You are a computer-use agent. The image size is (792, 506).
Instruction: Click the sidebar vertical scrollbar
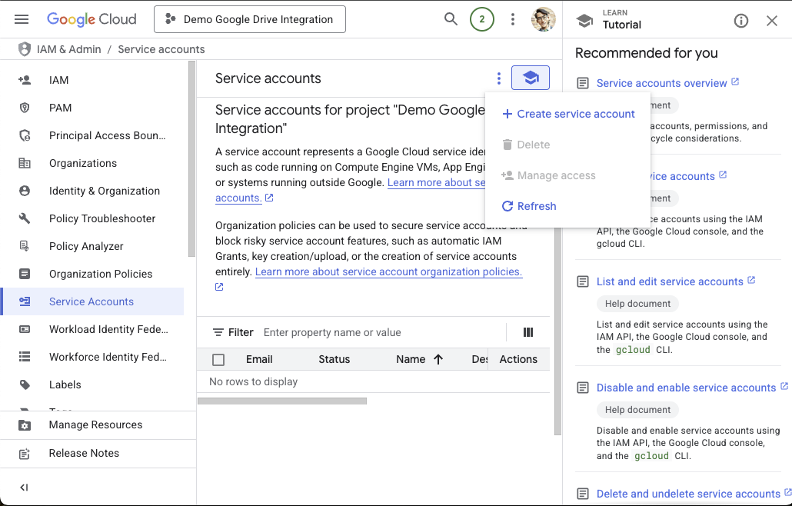tap(191, 159)
